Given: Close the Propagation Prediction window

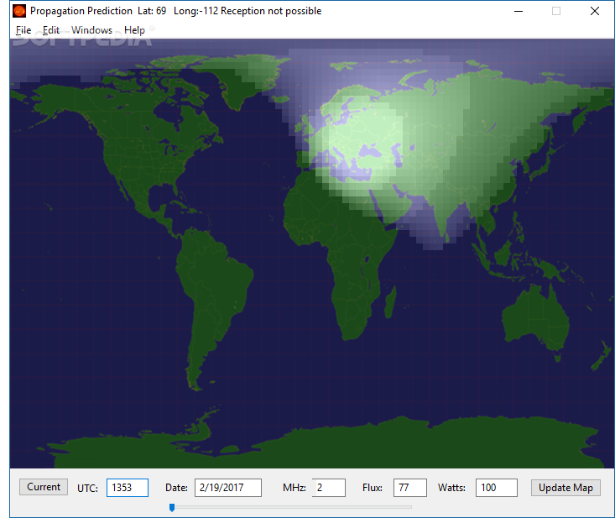Looking at the screenshot, I should [x=595, y=11].
